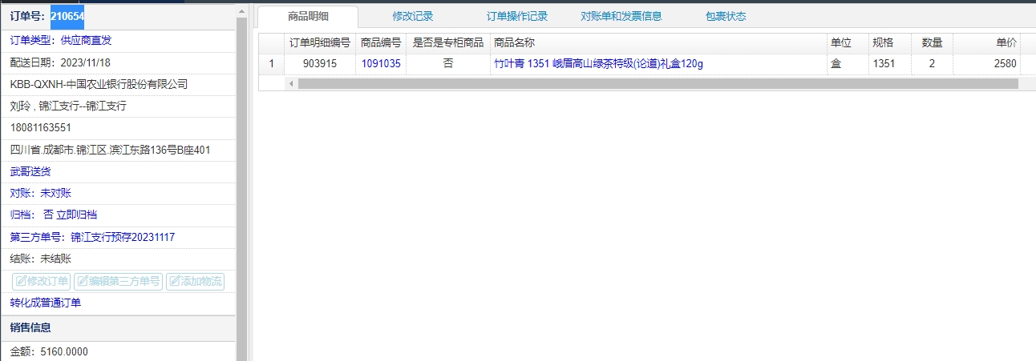Click the 添加物流 button
This screenshot has height=361, width=1036.
195,281
